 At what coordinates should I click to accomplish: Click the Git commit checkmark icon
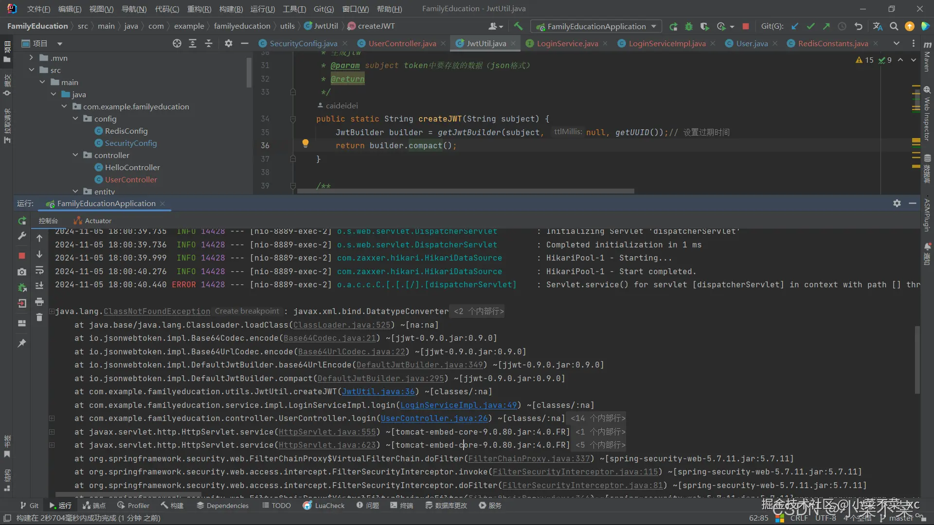pos(810,26)
